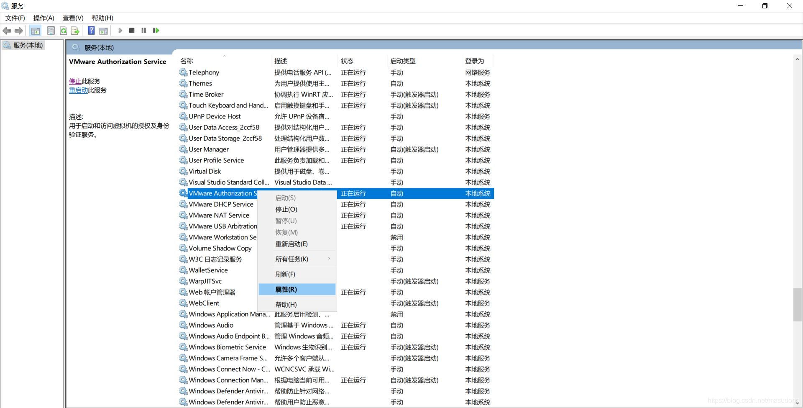This screenshot has width=803, height=408.
Task: Click the scrollbar up arrow
Action: click(x=798, y=59)
